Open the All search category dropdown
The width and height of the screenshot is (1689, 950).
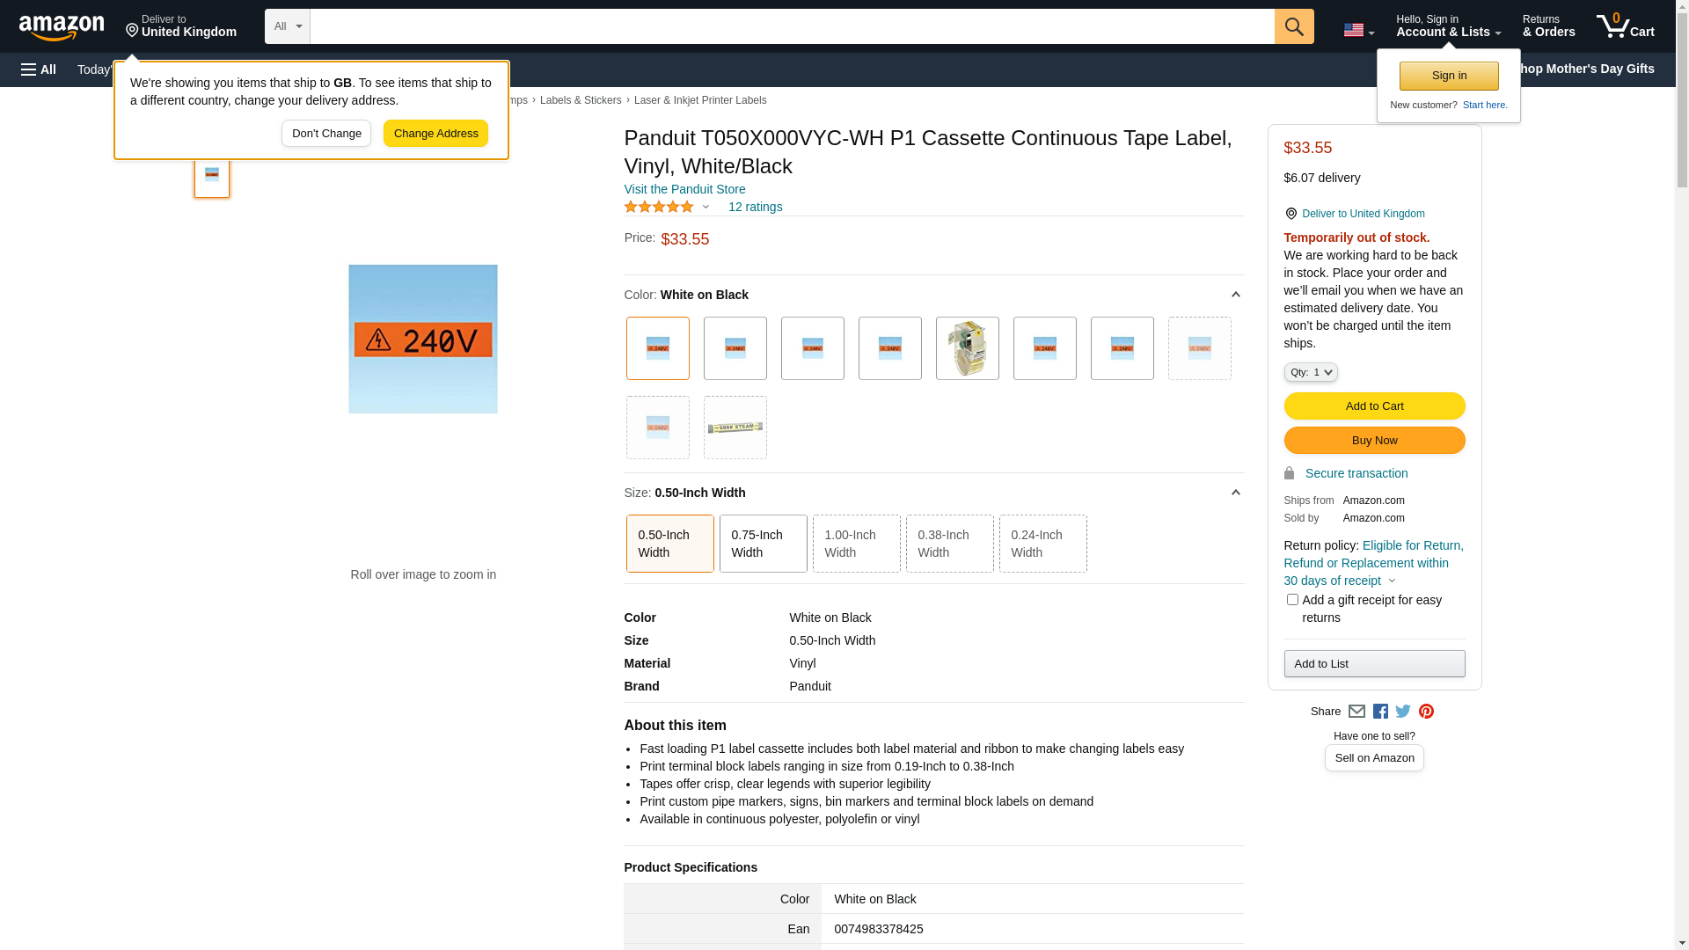pos(287,26)
